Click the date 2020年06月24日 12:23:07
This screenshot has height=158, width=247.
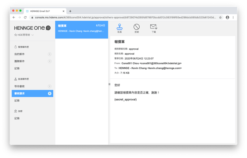pos(139,58)
